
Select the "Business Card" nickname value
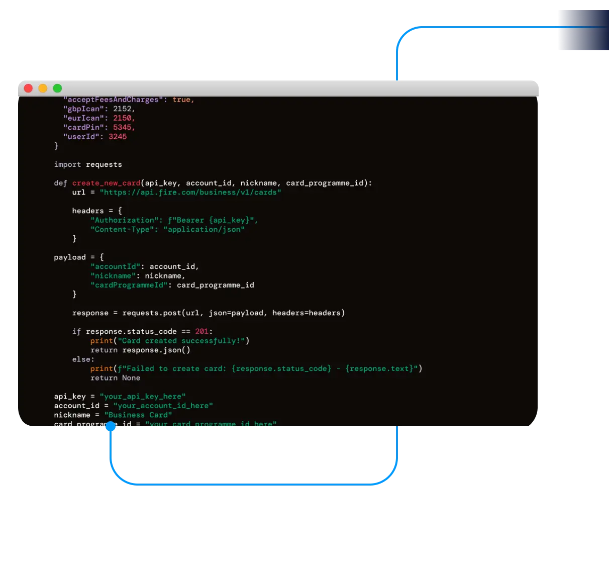click(x=138, y=415)
